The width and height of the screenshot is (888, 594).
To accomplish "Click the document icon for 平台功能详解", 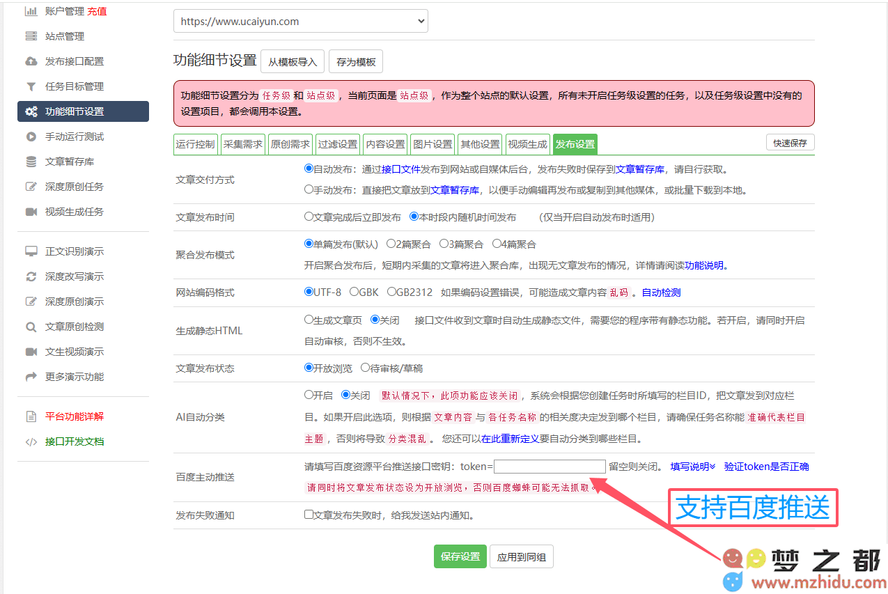I will [31, 416].
